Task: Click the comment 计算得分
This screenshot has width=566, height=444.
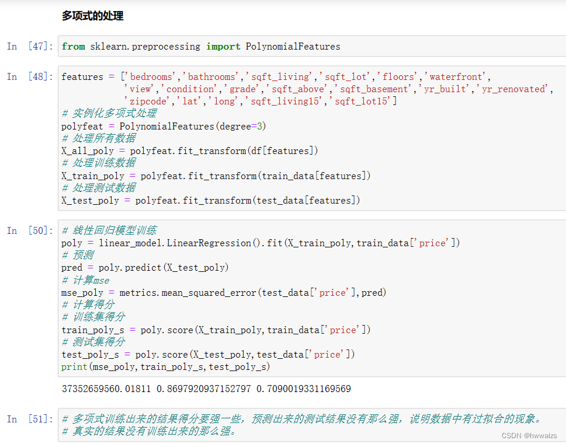Action: [88, 305]
